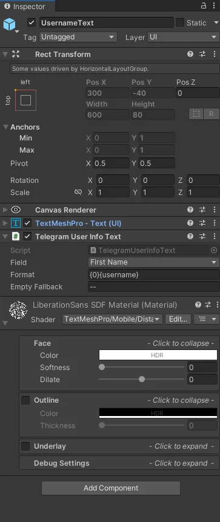This screenshot has width=220, height=522.
Task: Open the Field dropdown showing First Name
Action: click(154, 262)
